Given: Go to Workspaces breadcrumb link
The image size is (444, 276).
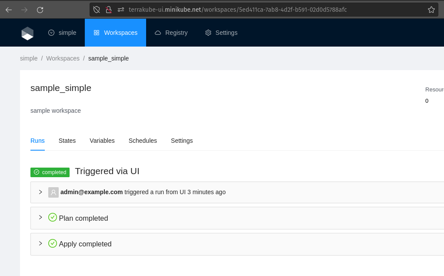Looking at the screenshot, I should pyautogui.click(x=63, y=58).
